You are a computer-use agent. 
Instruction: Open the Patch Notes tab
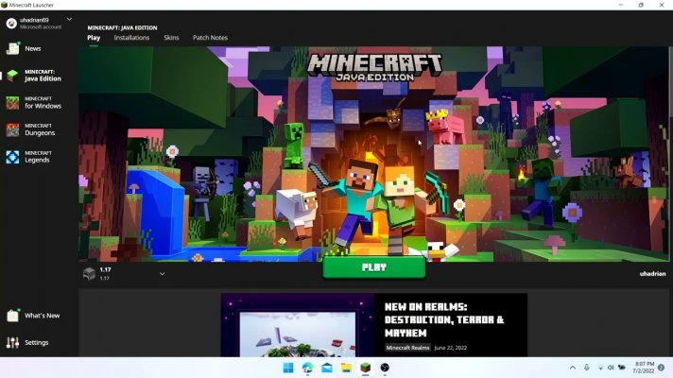[x=210, y=38]
